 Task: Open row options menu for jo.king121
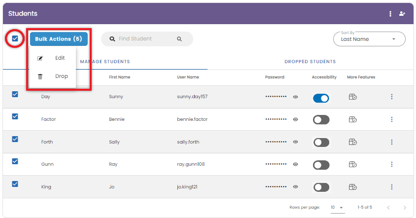[391, 187]
